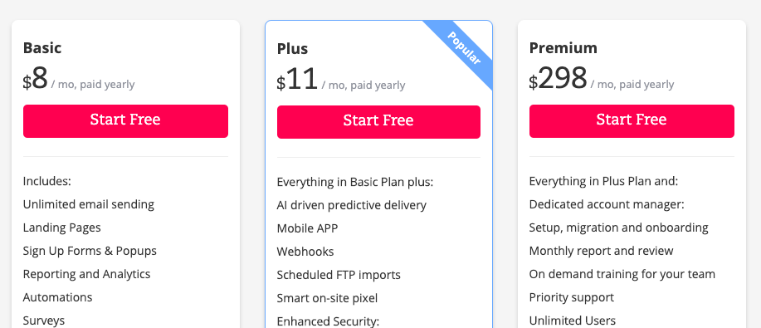Click Scheduled FTP imports item
The image size is (761, 328).
pyautogui.click(x=339, y=275)
